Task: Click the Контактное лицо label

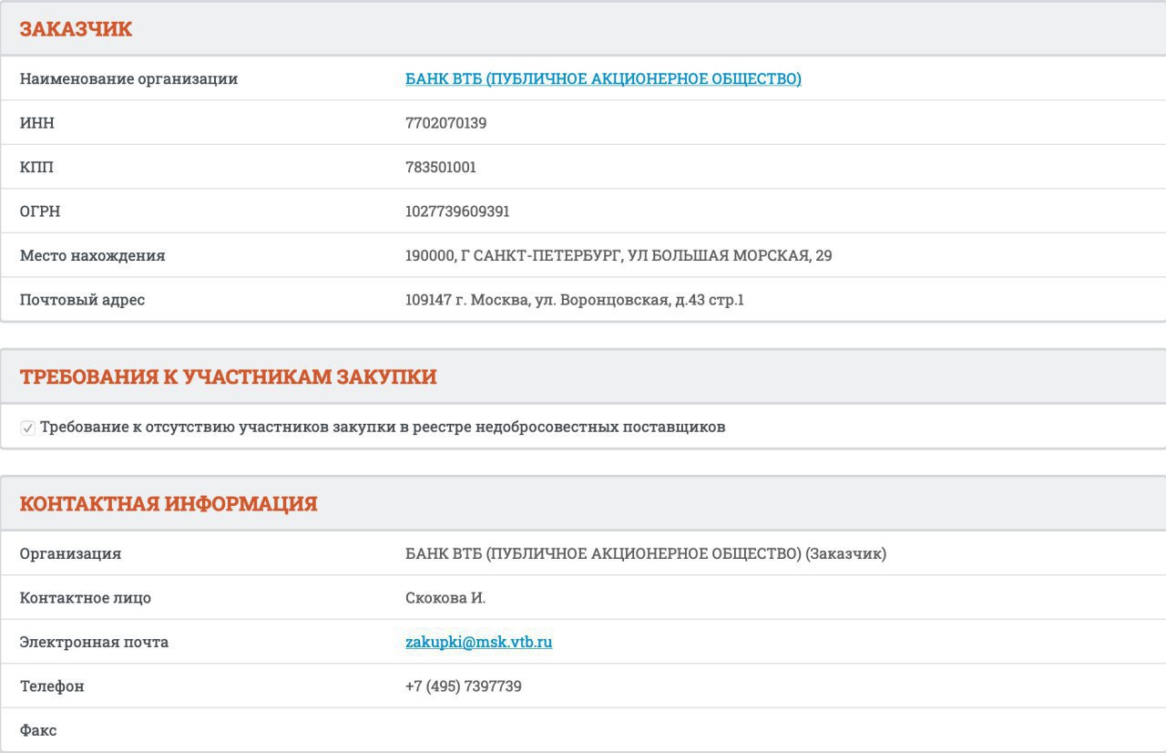Action: pyautogui.click(x=86, y=598)
